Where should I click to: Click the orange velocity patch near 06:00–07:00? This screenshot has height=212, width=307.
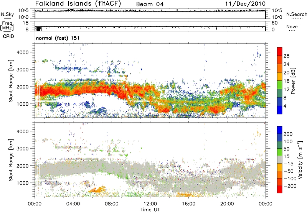click(x=98, y=189)
